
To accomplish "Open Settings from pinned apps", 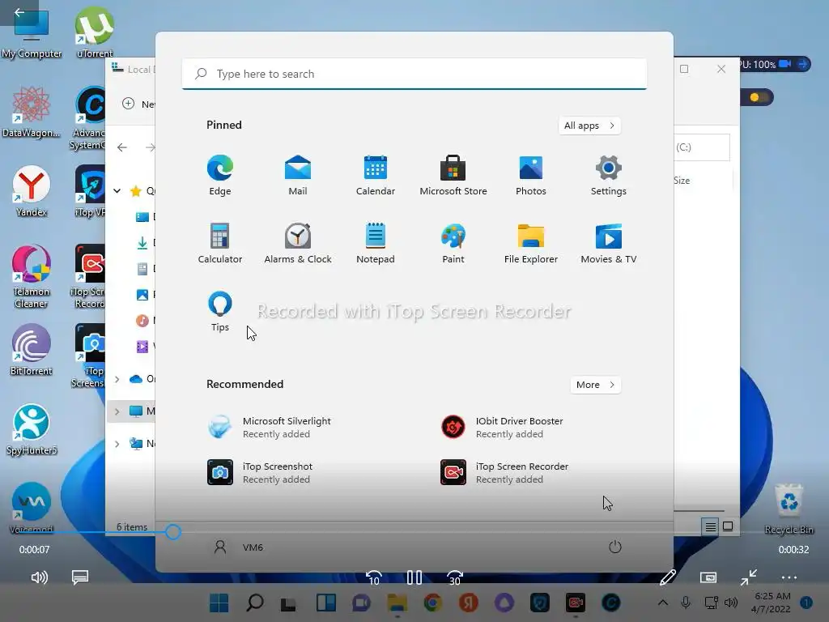I will pyautogui.click(x=609, y=175).
